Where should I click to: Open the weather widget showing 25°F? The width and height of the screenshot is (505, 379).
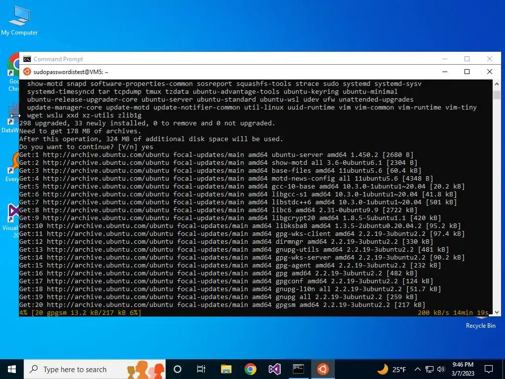392,369
